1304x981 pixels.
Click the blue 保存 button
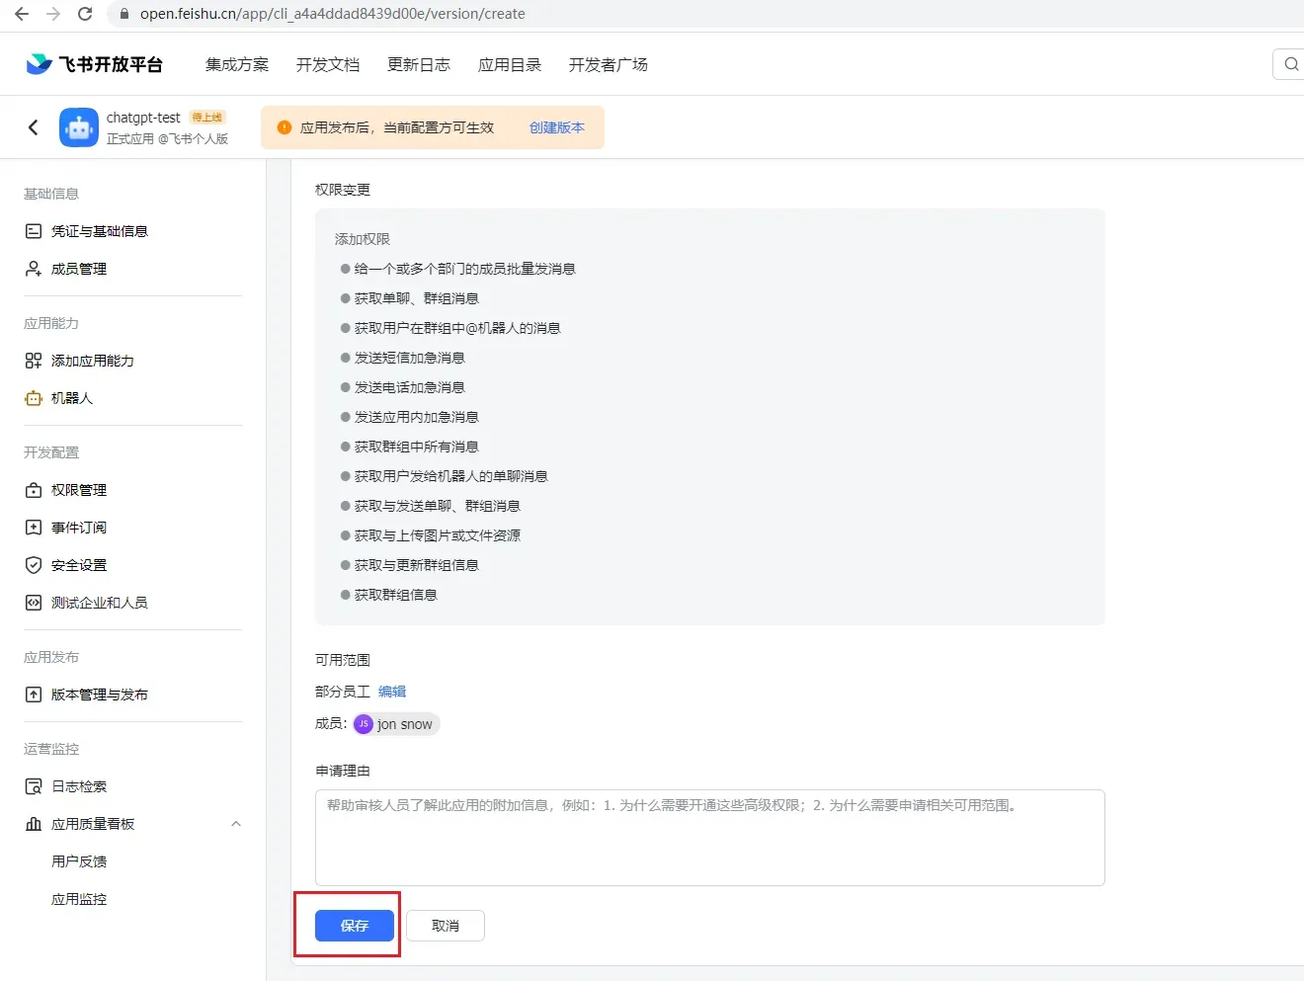click(x=355, y=926)
